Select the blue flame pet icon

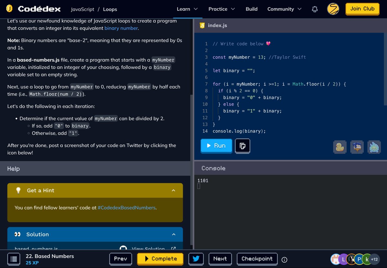click(374, 147)
